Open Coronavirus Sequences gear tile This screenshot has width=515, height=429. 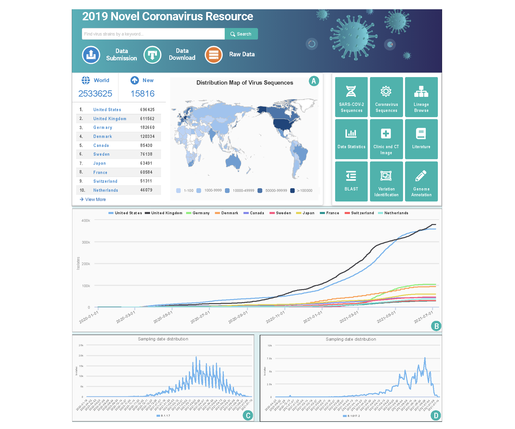click(386, 97)
